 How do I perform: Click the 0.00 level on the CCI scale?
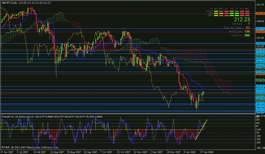click(258, 129)
